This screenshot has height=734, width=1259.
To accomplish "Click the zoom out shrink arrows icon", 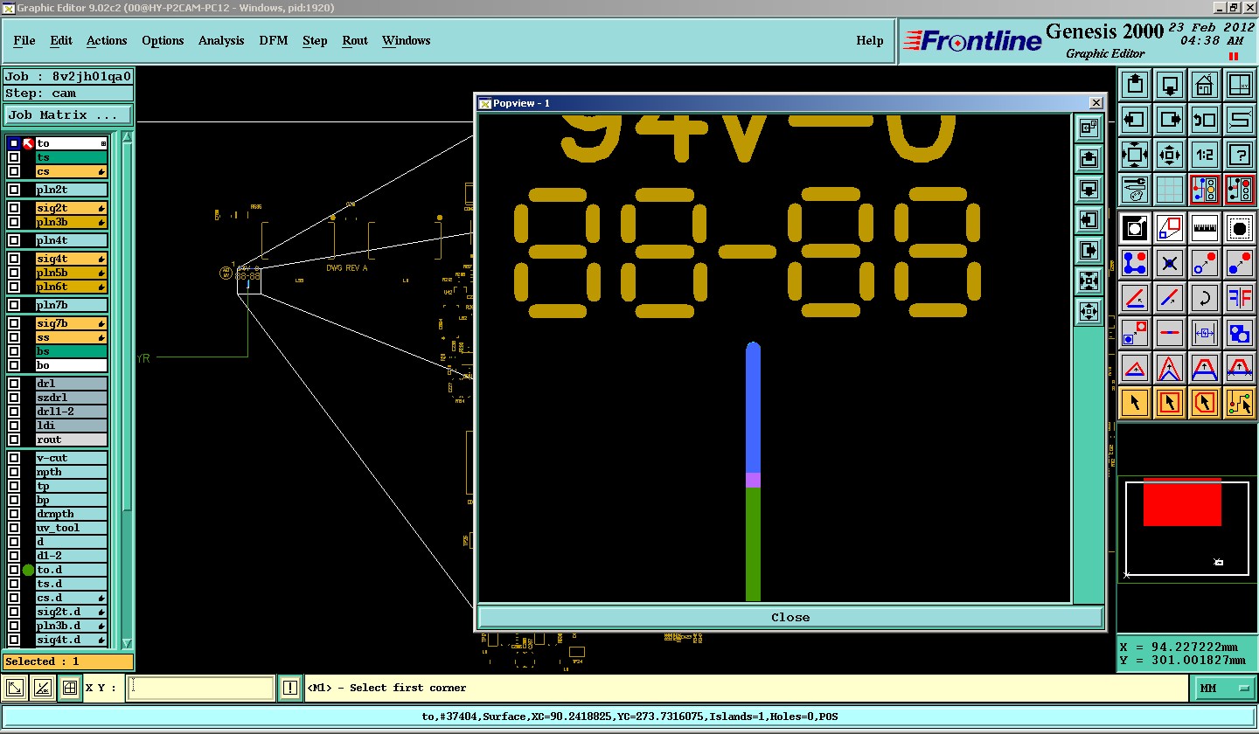I will [x=1170, y=155].
